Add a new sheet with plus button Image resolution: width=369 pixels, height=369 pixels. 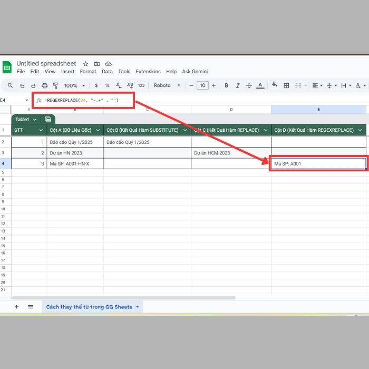point(16,307)
